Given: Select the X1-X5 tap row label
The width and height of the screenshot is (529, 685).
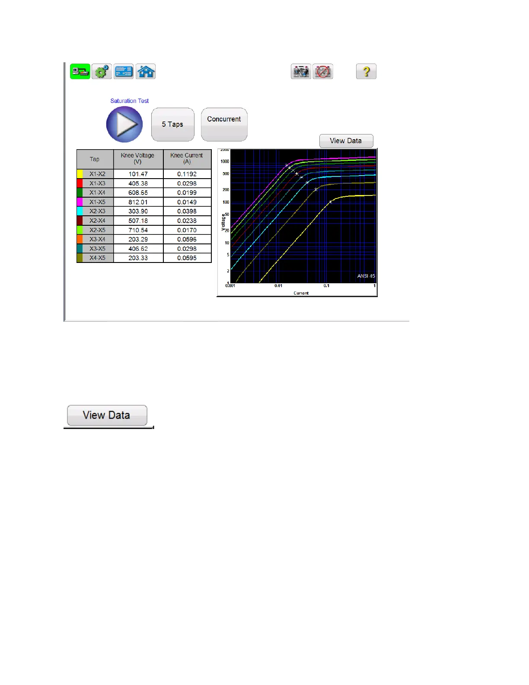Looking at the screenshot, I should click(x=98, y=202).
